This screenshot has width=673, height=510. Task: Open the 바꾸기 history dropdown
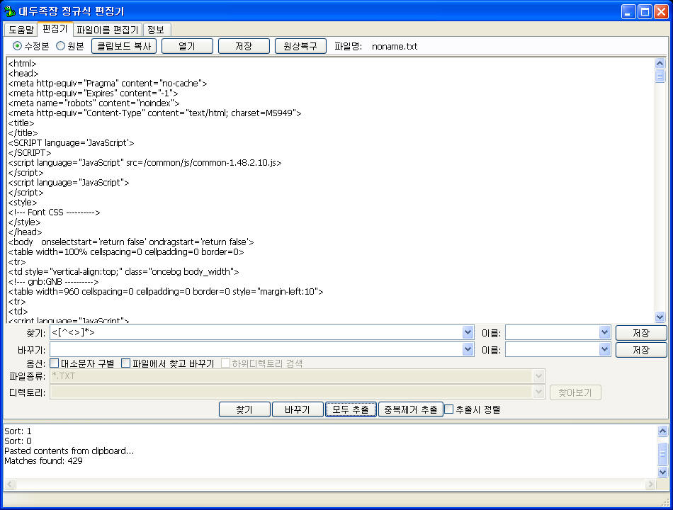point(468,349)
